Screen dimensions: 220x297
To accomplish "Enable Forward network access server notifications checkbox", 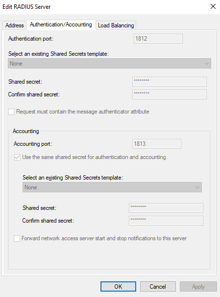I will point(17,238).
